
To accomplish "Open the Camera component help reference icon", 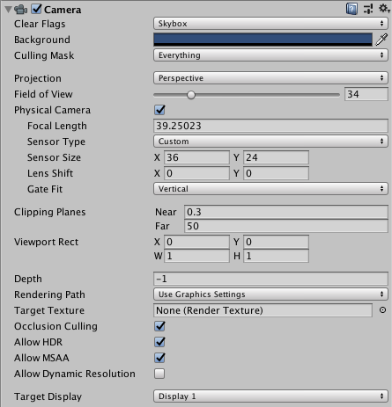I will pyautogui.click(x=351, y=9).
